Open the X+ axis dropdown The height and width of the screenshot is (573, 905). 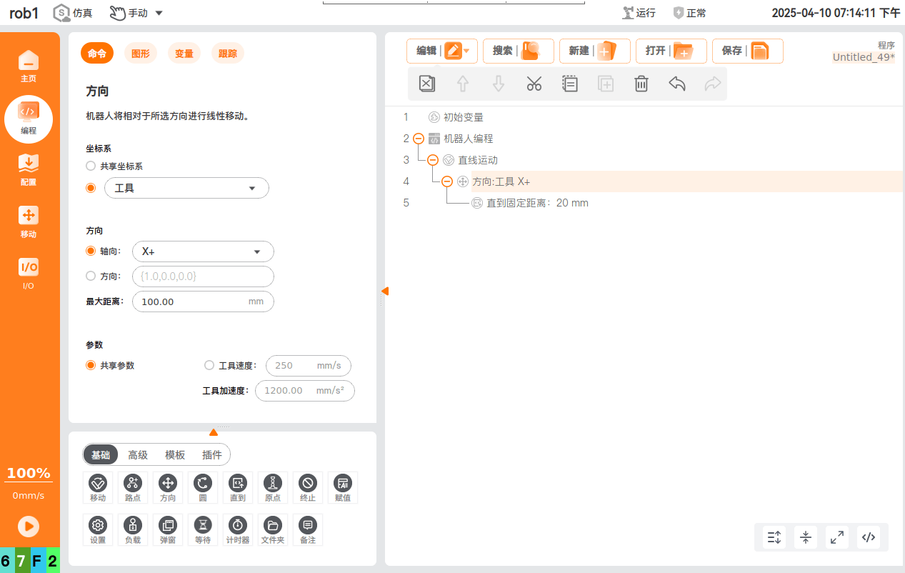[203, 251]
